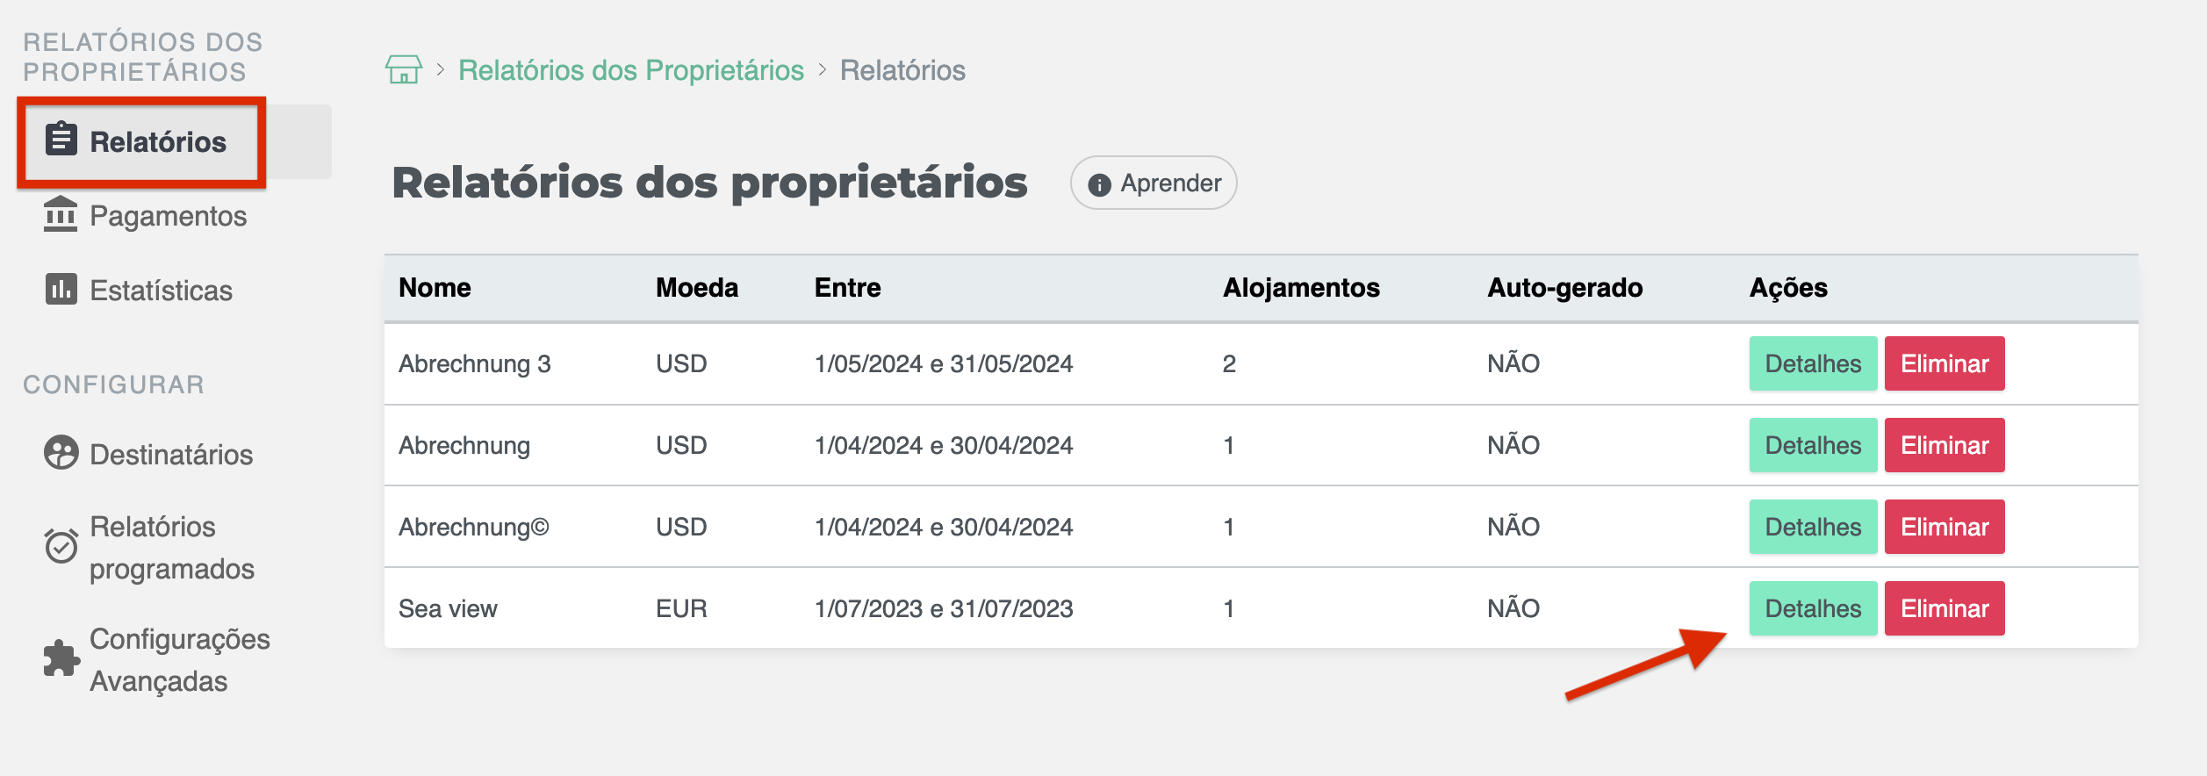Open the Pagamentos menu item

coord(168,216)
